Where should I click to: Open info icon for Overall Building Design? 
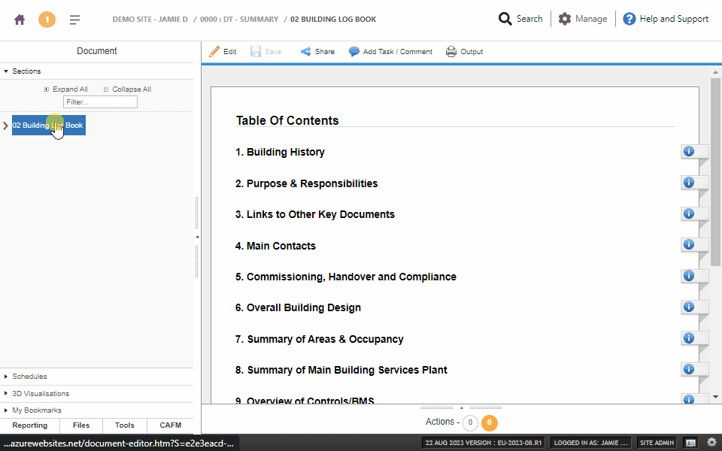click(688, 307)
